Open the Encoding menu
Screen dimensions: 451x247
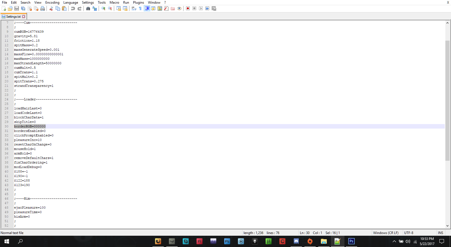52,3
